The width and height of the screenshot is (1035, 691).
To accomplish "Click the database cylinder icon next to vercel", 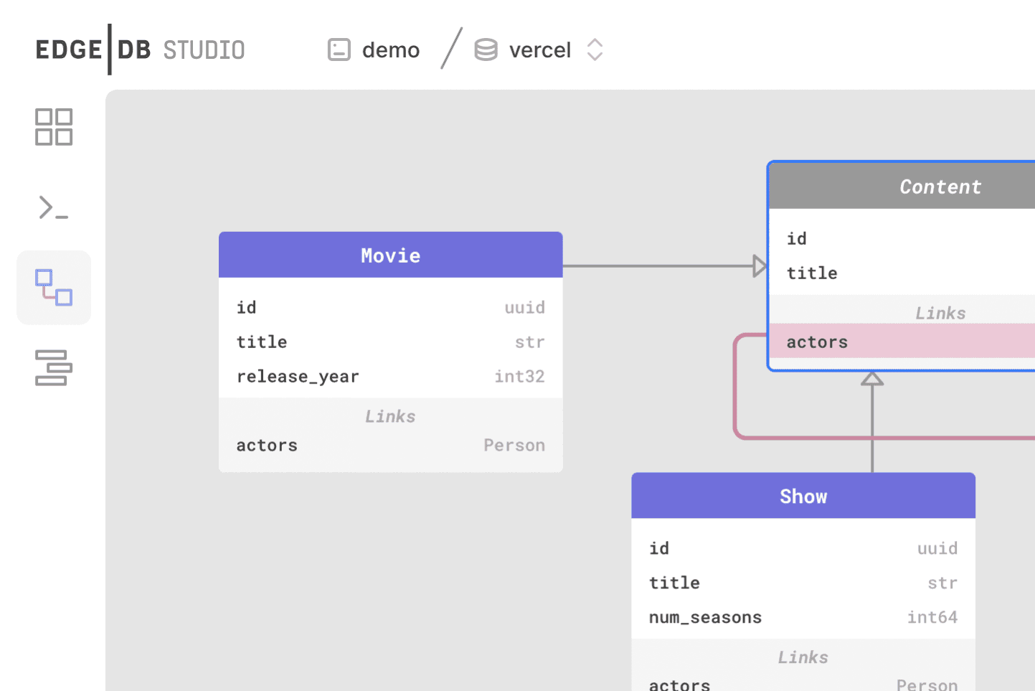I will pos(486,50).
